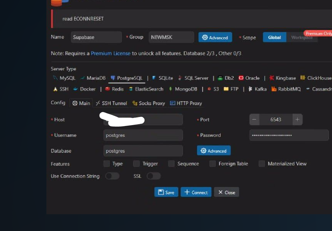The height and width of the screenshot is (231, 332).
Task: Enable the Materialized View checkbox
Action: coord(262,164)
